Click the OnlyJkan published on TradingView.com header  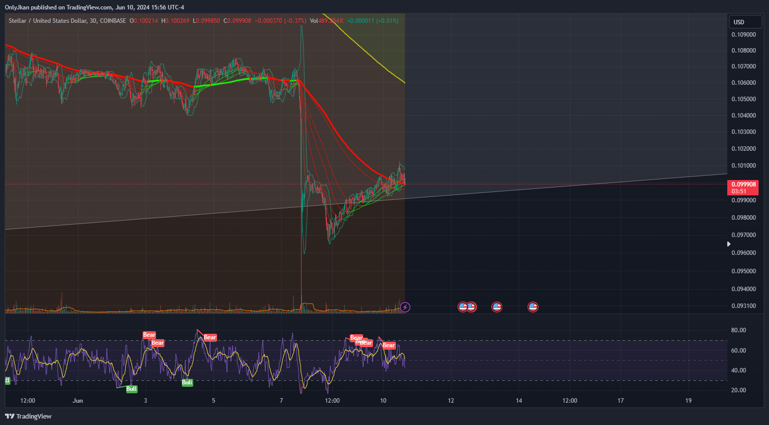coord(94,7)
